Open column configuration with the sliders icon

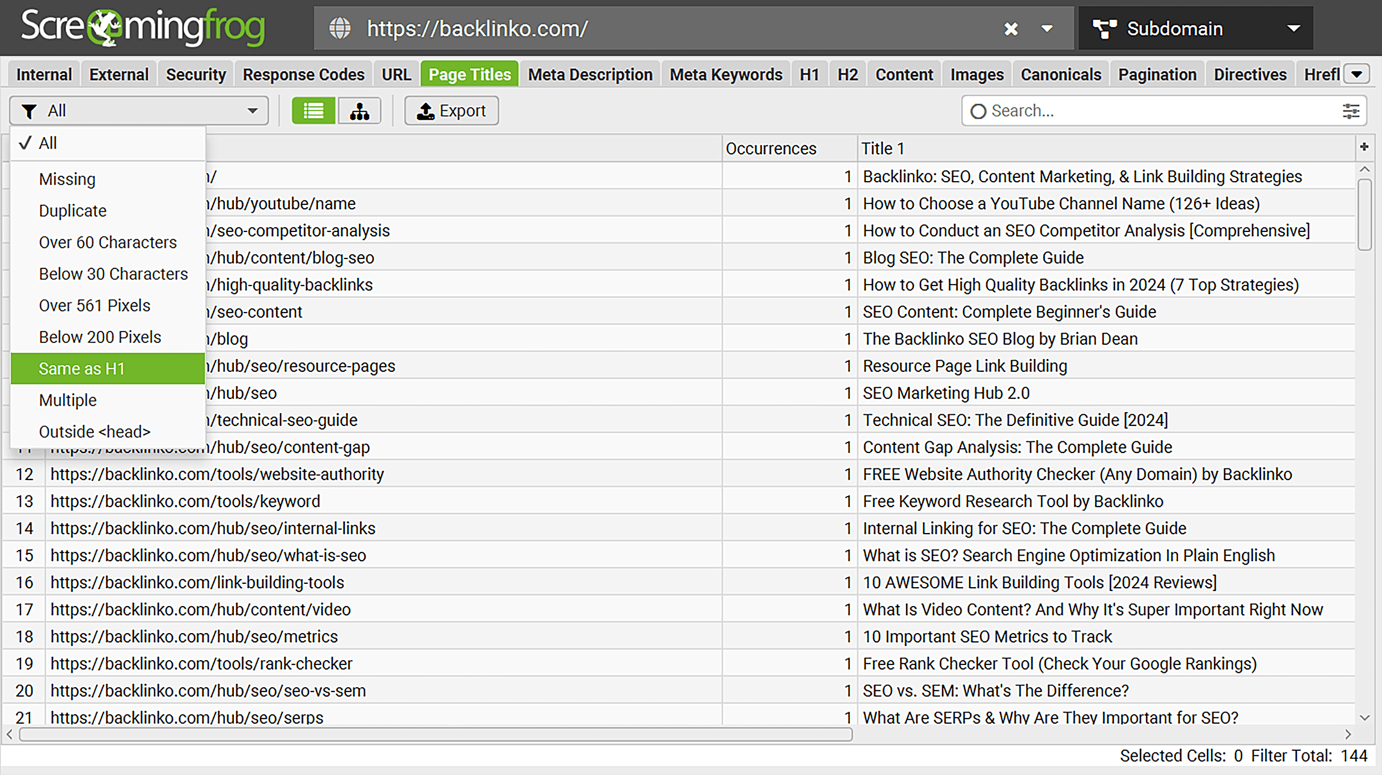(x=1350, y=111)
